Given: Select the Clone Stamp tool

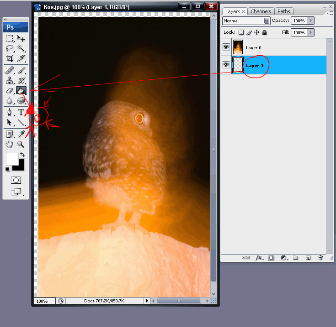Looking at the screenshot, I should (10, 81).
